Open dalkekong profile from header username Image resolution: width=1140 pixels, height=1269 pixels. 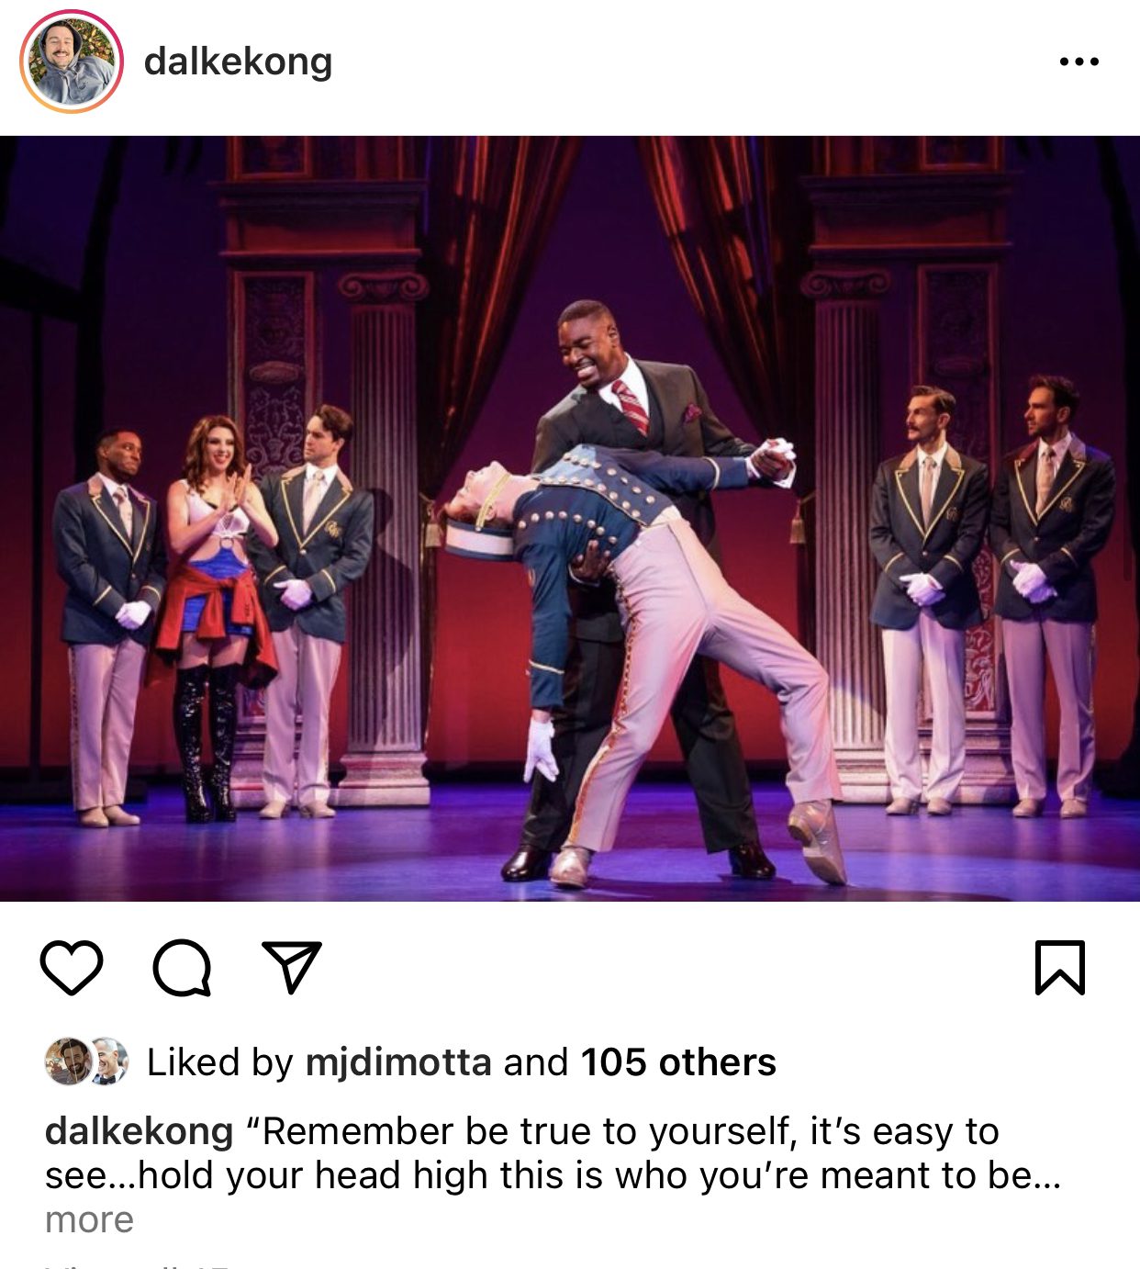(x=238, y=62)
